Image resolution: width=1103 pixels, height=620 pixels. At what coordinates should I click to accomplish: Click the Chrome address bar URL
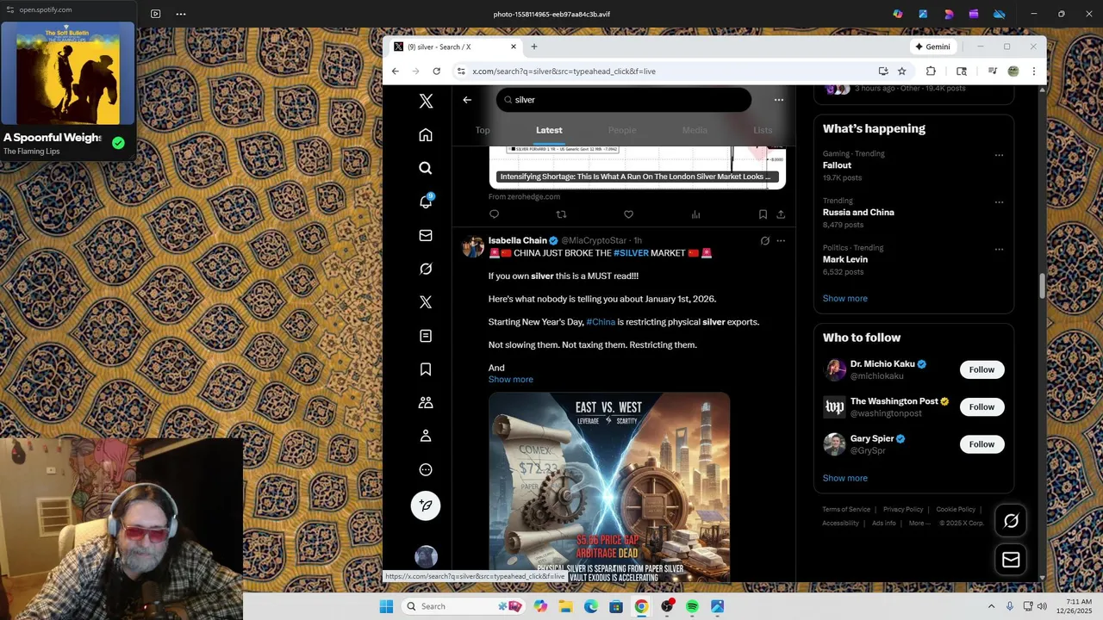click(564, 71)
